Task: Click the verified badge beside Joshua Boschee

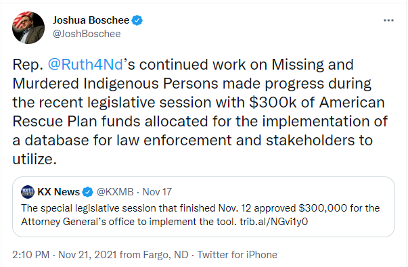Action: 137,20
